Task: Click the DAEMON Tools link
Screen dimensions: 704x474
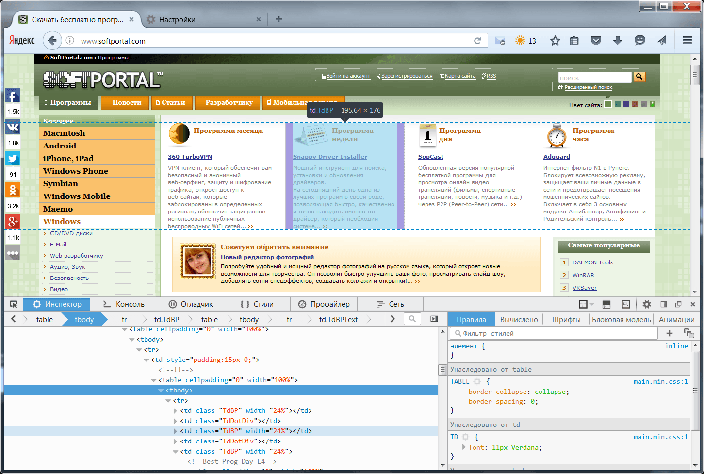Action: 592,262
